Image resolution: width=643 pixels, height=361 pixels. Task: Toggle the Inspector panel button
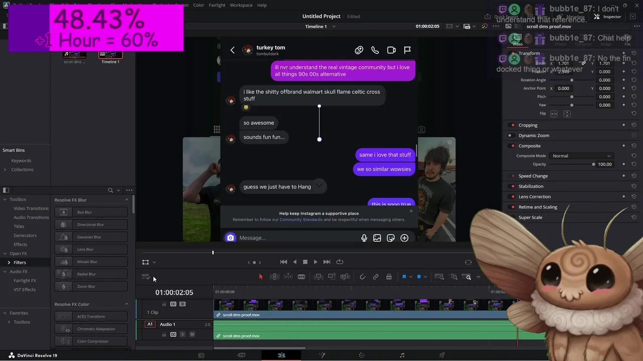click(x=608, y=17)
